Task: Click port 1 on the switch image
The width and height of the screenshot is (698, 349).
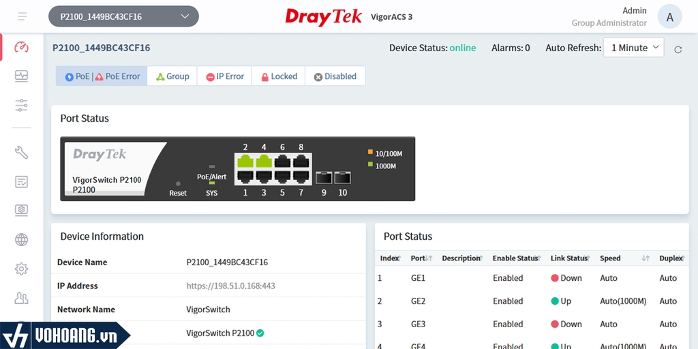Action: [245, 177]
